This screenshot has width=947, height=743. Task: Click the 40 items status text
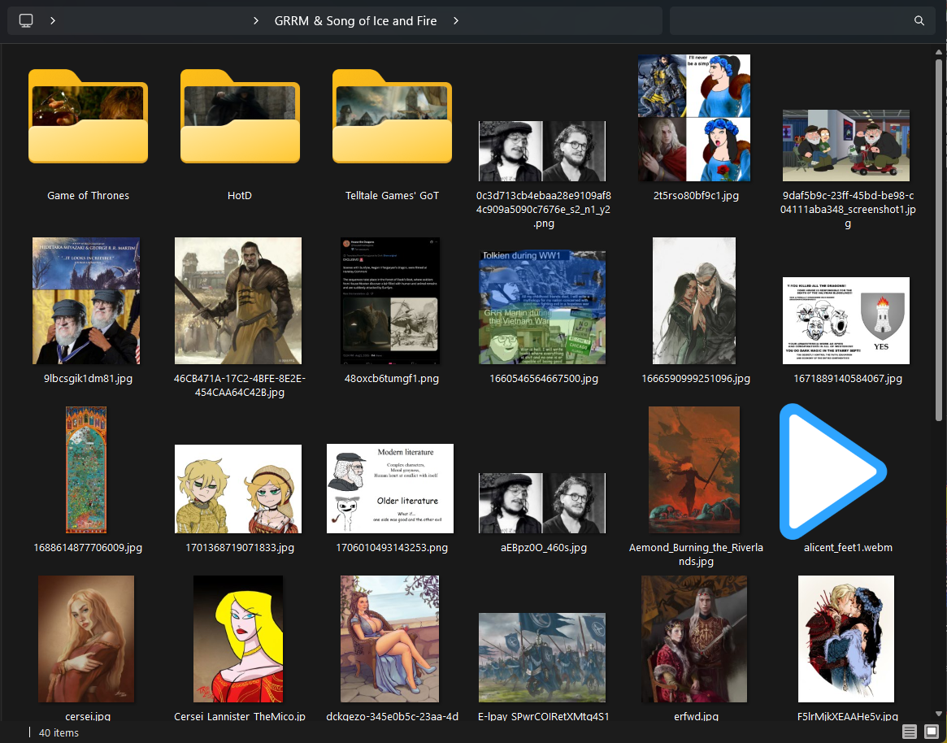click(x=59, y=732)
